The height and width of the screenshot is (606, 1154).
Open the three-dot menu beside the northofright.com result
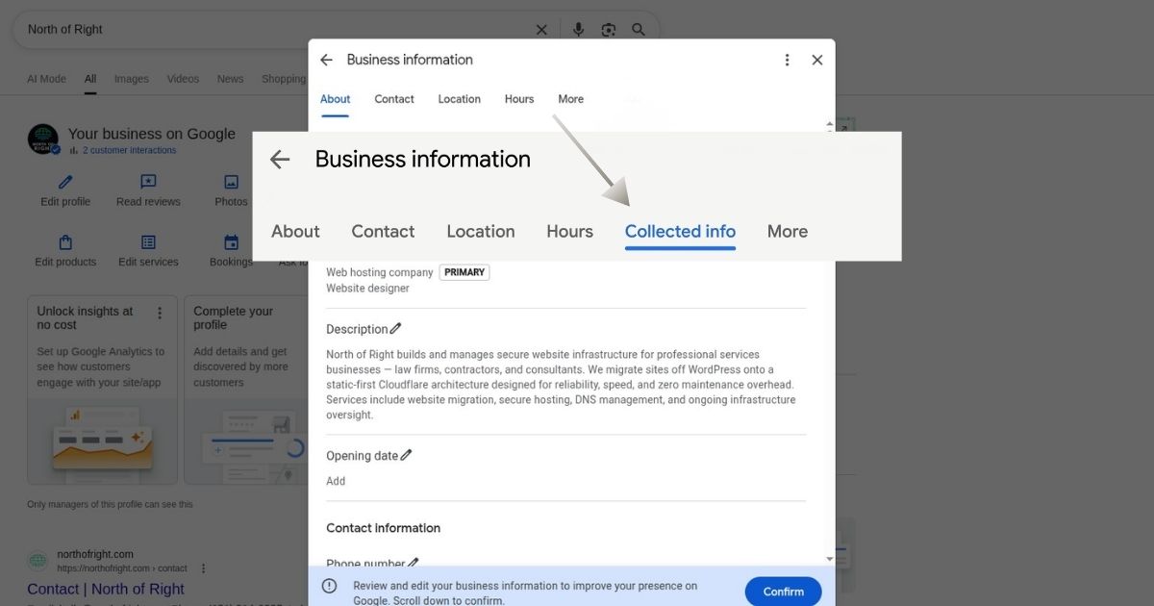203,568
